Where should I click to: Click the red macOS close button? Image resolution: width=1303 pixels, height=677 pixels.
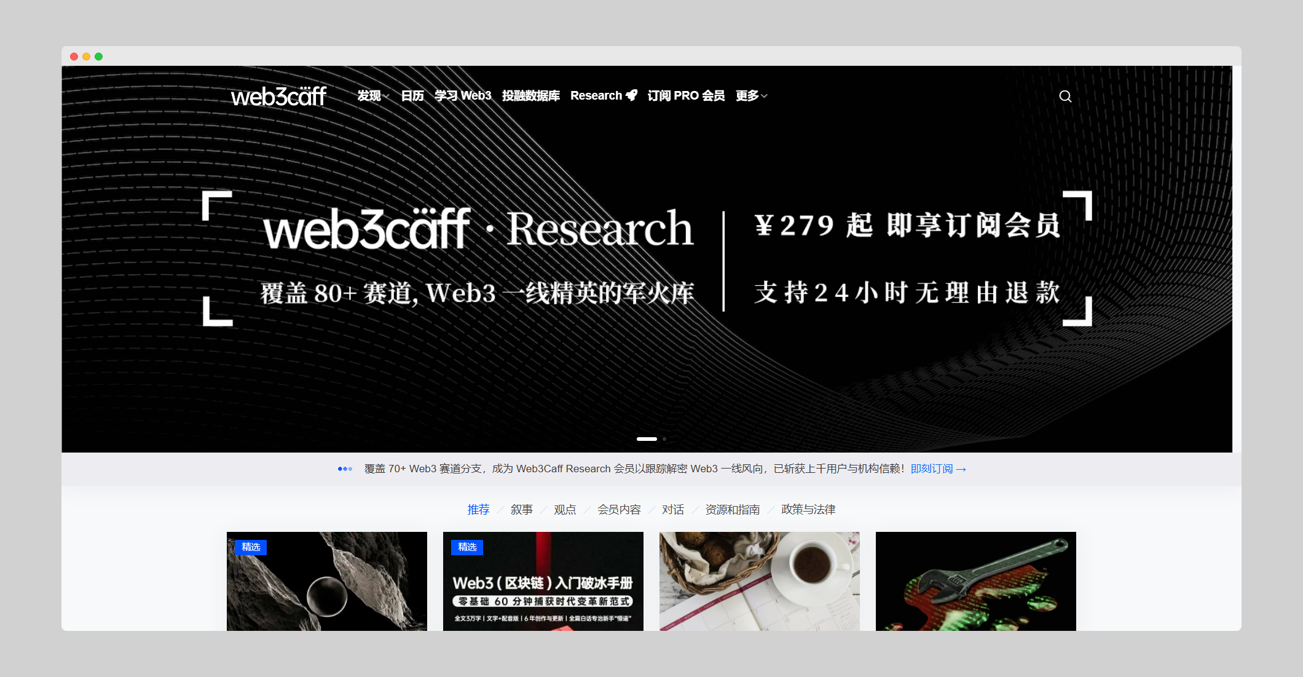point(74,57)
